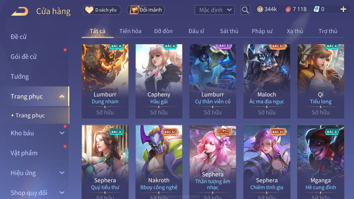Open the Pháp sư category tab
Screen dimensions: 354x199
[262, 31]
